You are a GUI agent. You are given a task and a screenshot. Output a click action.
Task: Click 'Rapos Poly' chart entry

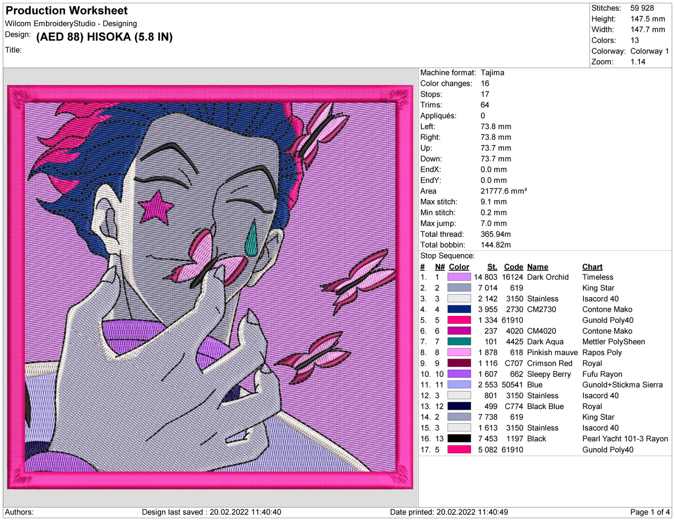(602, 353)
